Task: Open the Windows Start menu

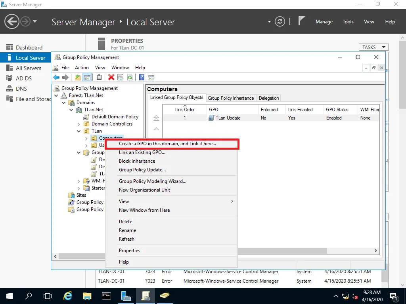Action: [10, 296]
